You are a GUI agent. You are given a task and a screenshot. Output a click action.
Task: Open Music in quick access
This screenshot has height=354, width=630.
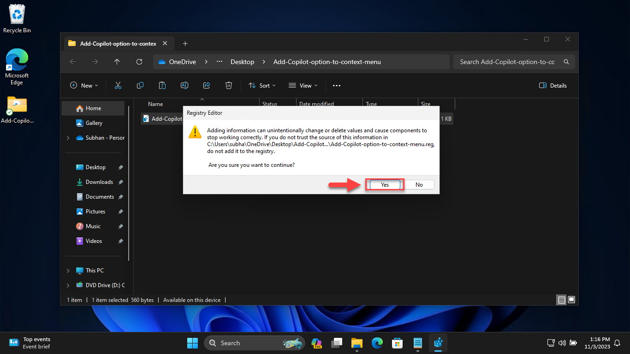click(93, 226)
